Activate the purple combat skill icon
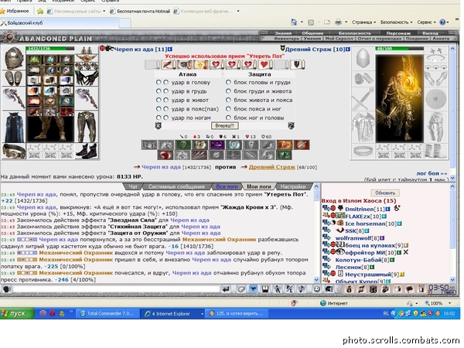This screenshot has width=464, height=348. pyautogui.click(x=217, y=145)
